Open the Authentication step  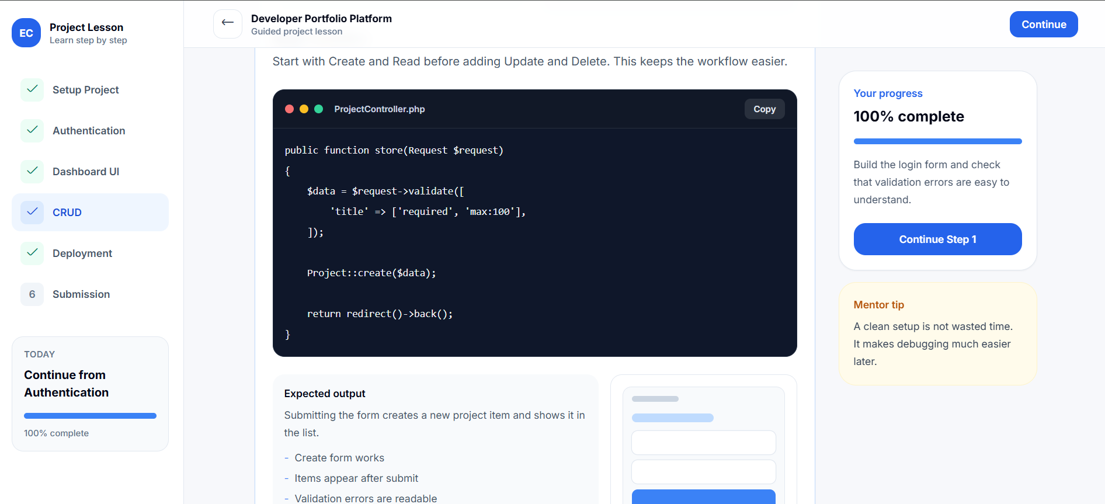pyautogui.click(x=90, y=130)
